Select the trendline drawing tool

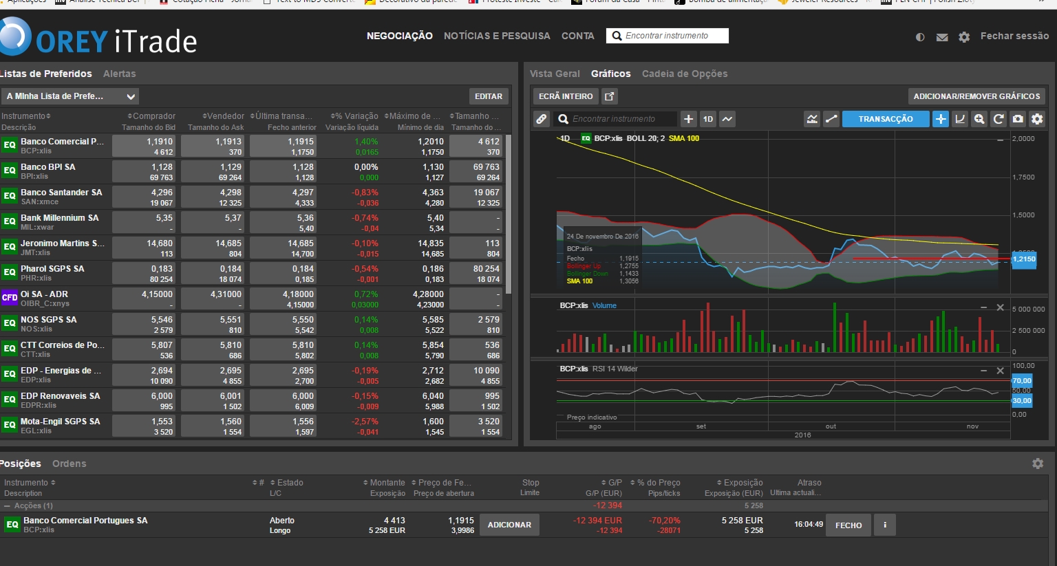[831, 119]
